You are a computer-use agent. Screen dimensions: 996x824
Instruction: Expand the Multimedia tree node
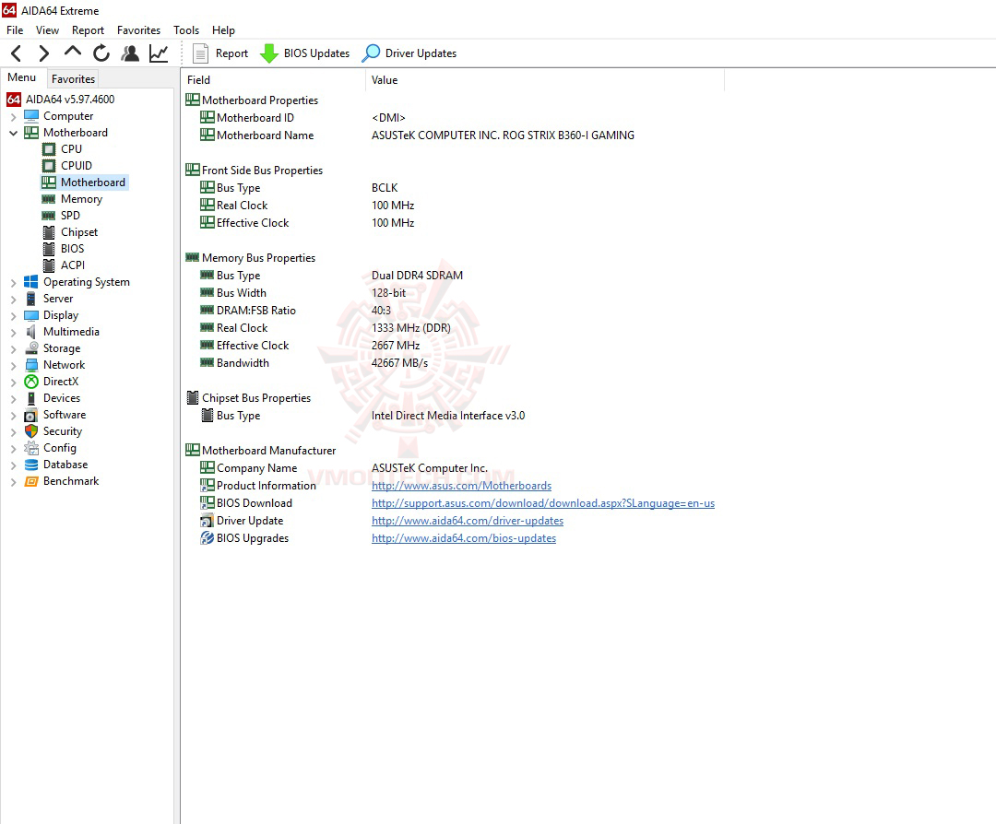pyautogui.click(x=13, y=332)
